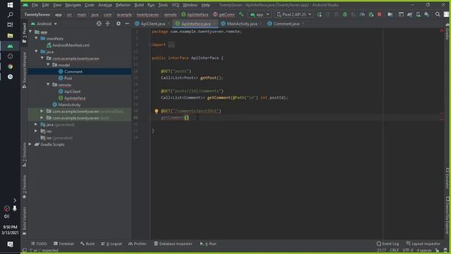Open the File menu
The height and width of the screenshot is (254, 451).
coord(35,5)
